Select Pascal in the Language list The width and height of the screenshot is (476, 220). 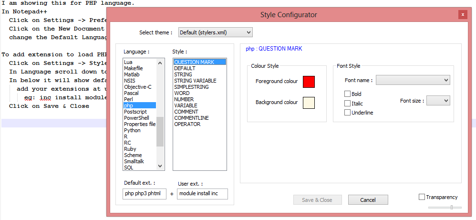(x=139, y=93)
